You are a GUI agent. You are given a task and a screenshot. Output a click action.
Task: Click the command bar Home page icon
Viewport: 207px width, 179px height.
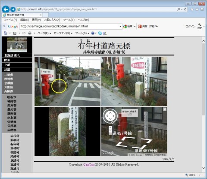5,33
